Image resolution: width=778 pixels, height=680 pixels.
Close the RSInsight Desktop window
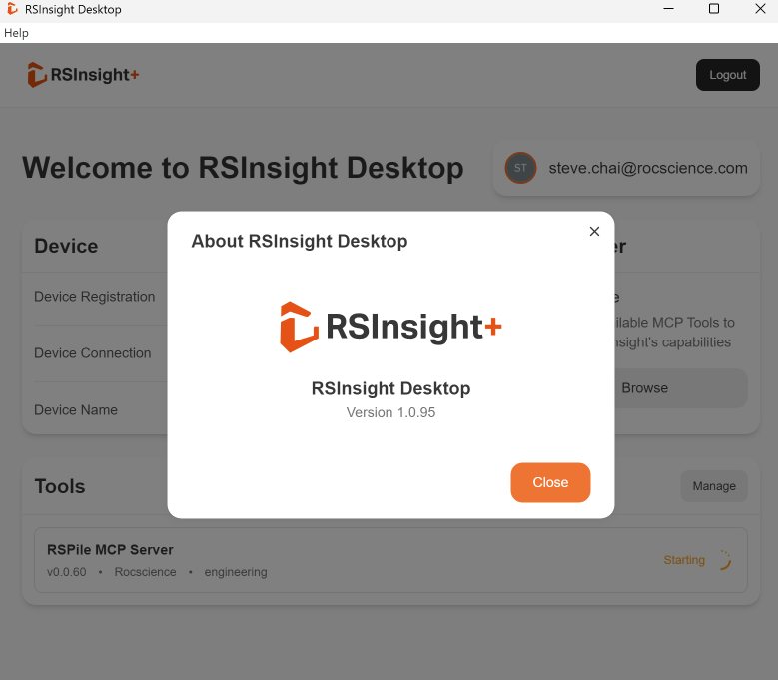[x=760, y=9]
